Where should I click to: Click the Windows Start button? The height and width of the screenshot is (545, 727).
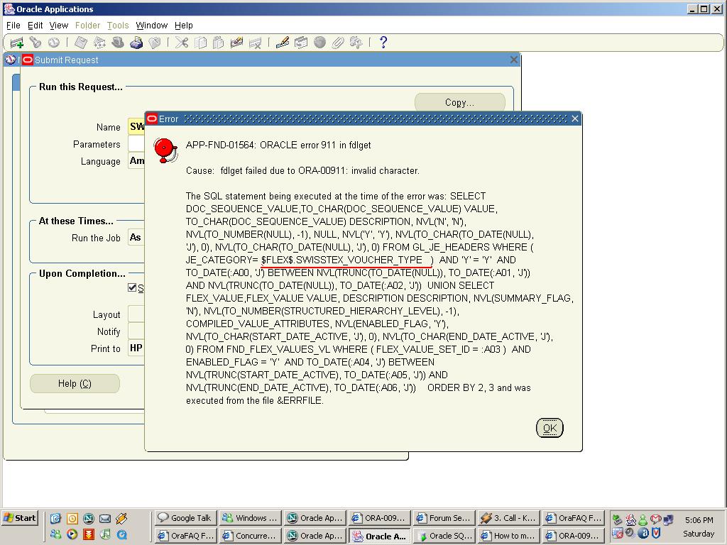tap(19, 518)
